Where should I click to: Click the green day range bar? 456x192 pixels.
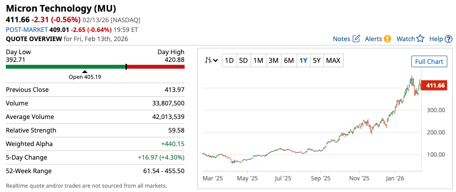point(66,67)
